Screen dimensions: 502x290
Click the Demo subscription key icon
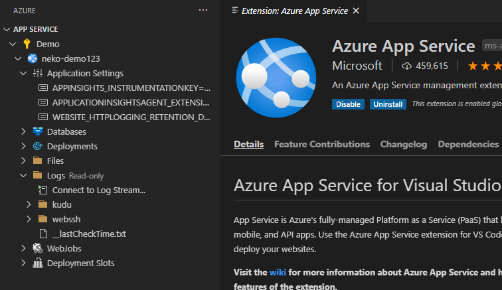click(27, 44)
